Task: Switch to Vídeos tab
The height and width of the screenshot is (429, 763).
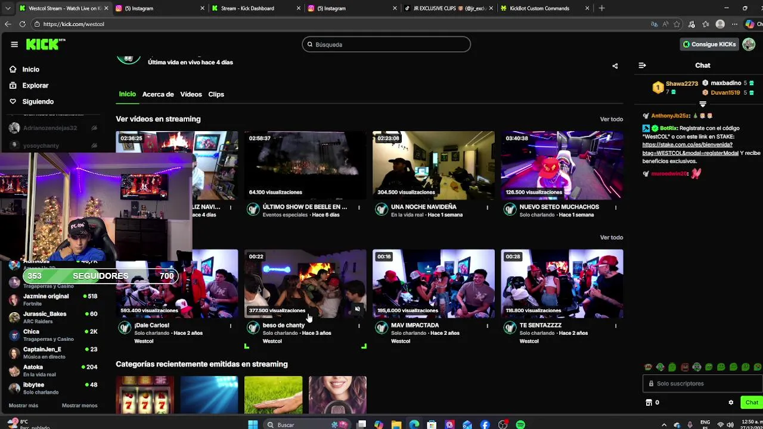Action: tap(191, 94)
